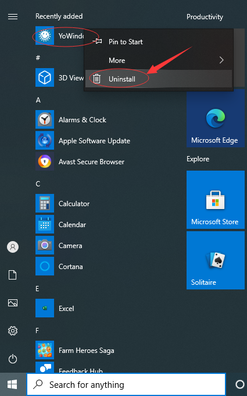
Task: Click the 'Farm Heroes Saga' label
Action: click(86, 351)
